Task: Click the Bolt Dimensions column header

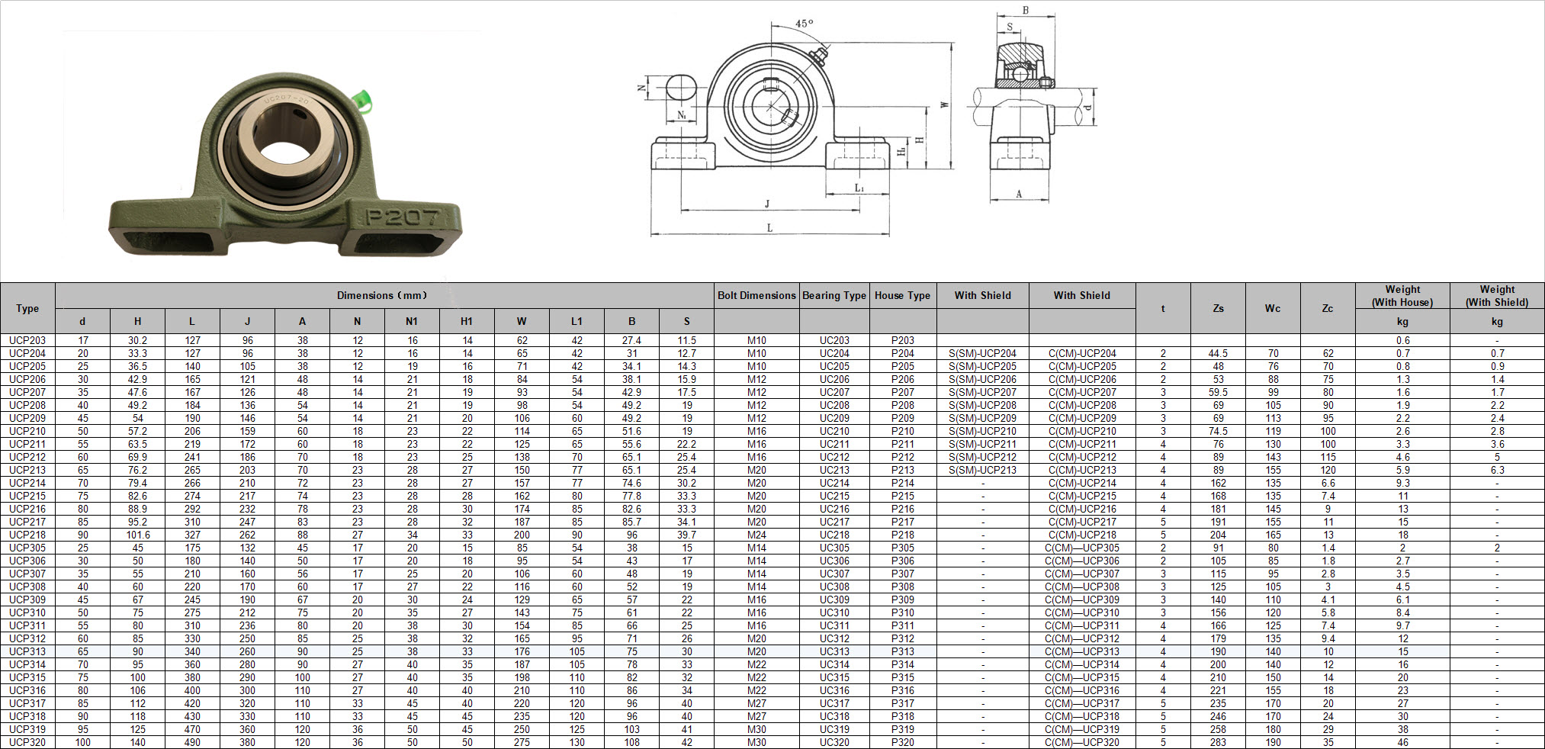Action: tap(756, 295)
